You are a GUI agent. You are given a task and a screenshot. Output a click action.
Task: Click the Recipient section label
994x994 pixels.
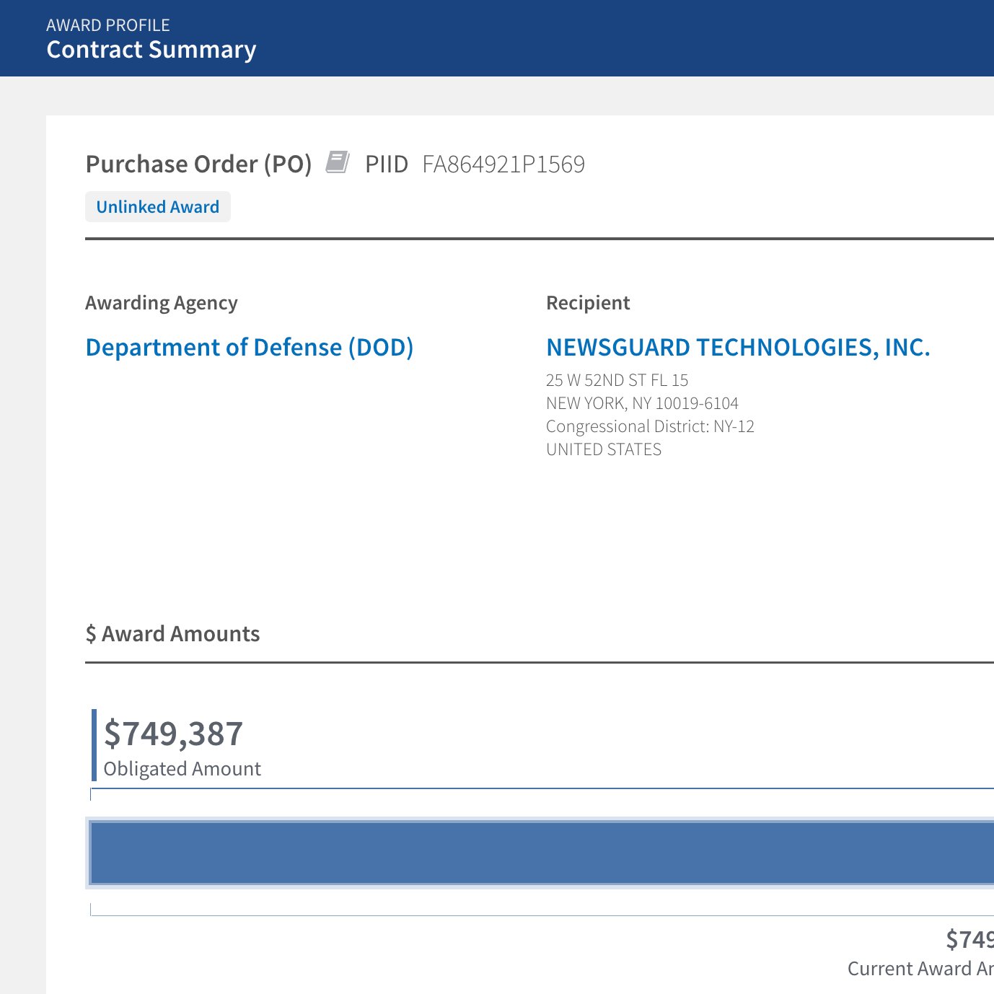(588, 303)
